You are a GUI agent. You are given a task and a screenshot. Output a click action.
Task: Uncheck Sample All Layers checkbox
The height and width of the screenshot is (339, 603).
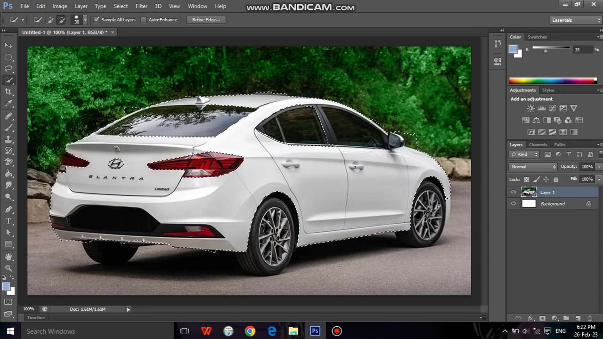(x=97, y=20)
